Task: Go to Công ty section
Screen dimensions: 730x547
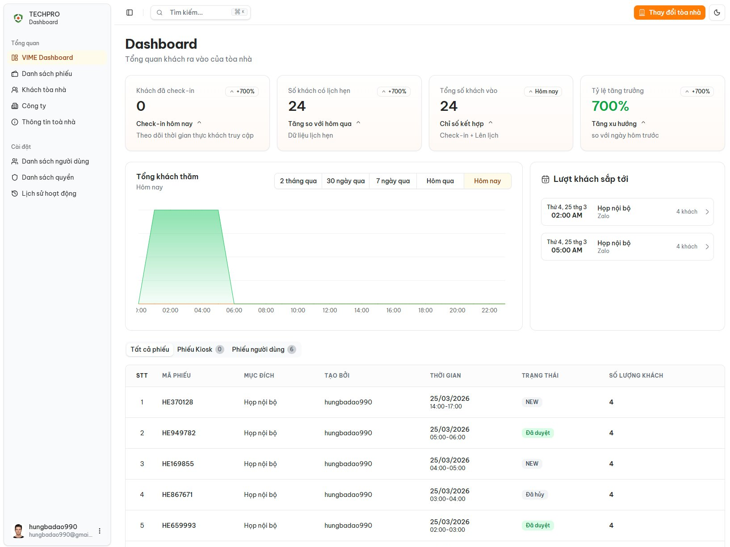Action: (34, 106)
